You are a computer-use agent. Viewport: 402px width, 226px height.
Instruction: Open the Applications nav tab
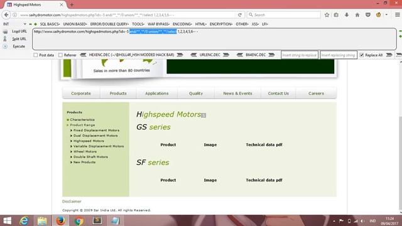(156, 94)
